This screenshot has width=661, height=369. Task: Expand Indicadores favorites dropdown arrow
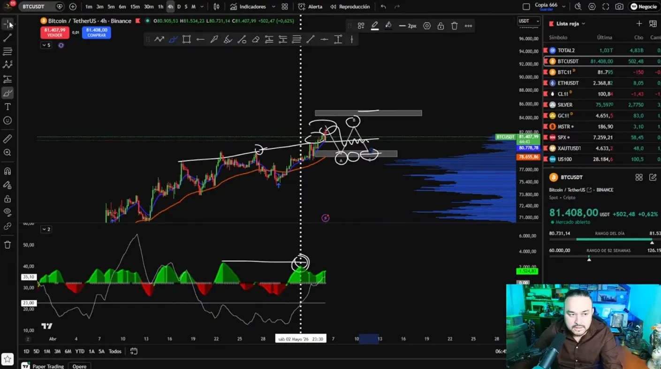point(274,7)
